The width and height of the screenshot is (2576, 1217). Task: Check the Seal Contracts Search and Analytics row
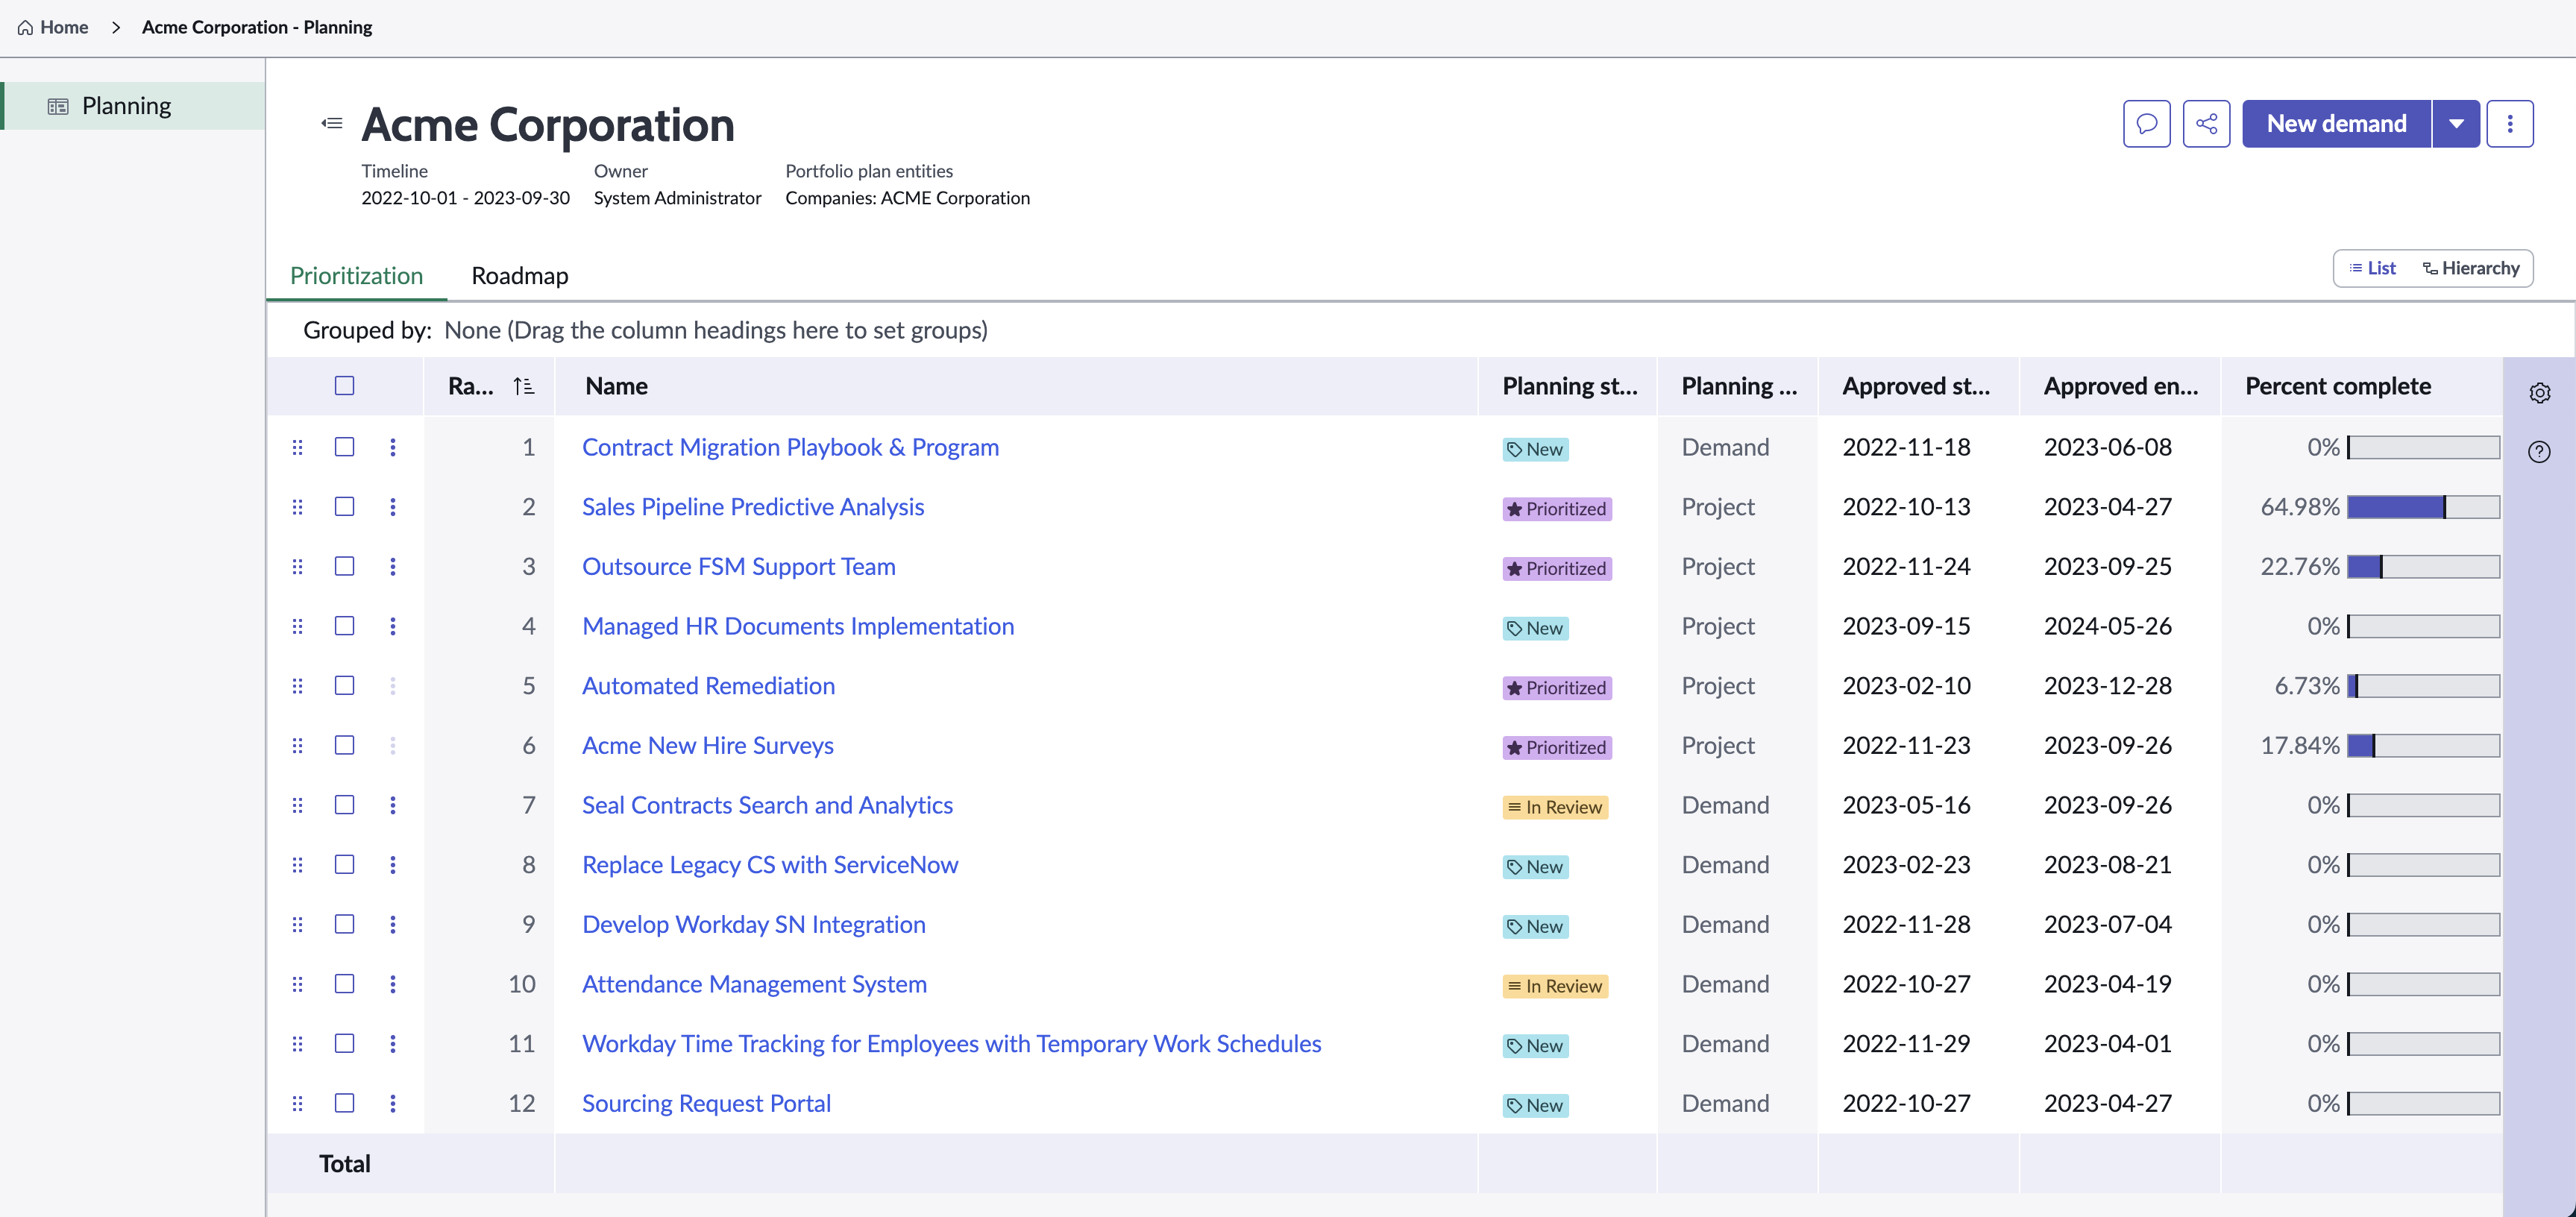click(344, 805)
